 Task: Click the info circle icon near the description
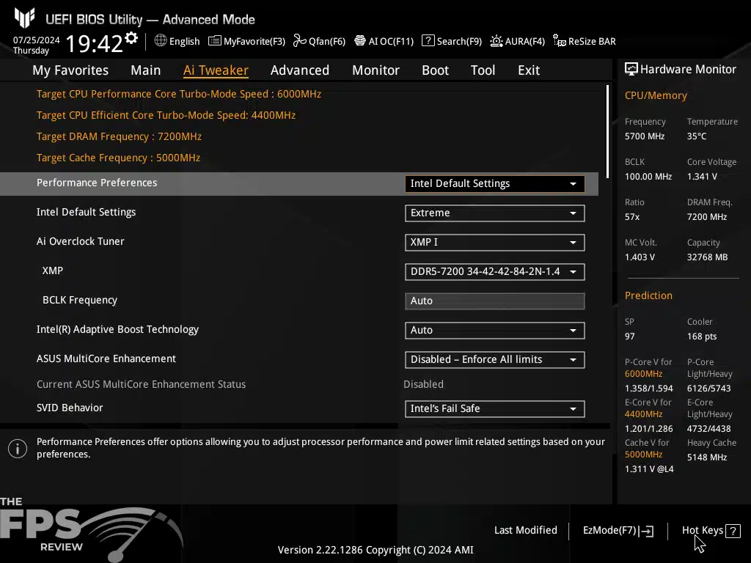17,448
